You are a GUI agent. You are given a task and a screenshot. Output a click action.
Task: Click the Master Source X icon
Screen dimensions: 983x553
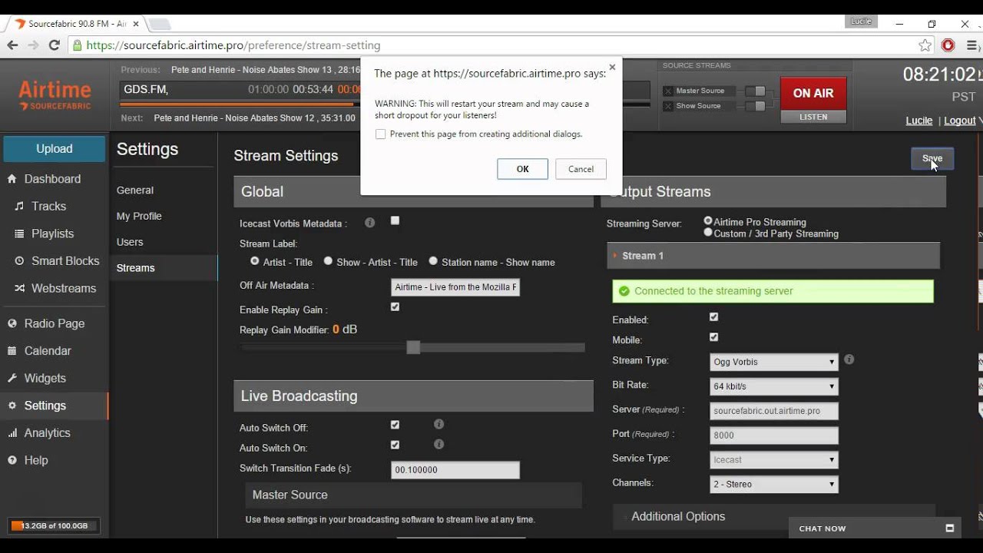pyautogui.click(x=668, y=91)
